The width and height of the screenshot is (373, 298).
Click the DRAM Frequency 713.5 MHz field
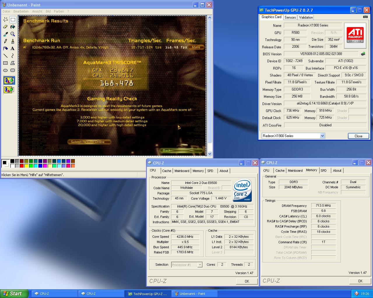pyautogui.click(x=323, y=205)
